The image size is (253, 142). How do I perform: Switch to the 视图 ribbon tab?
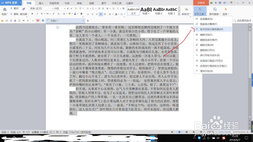[92, 3]
